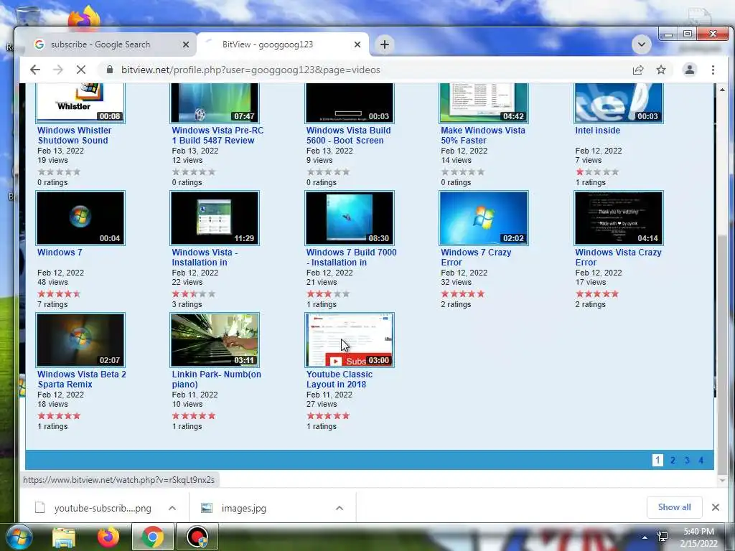735x551 pixels.
Task: Rate Windows 7 using its star rating
Action: click(x=59, y=293)
